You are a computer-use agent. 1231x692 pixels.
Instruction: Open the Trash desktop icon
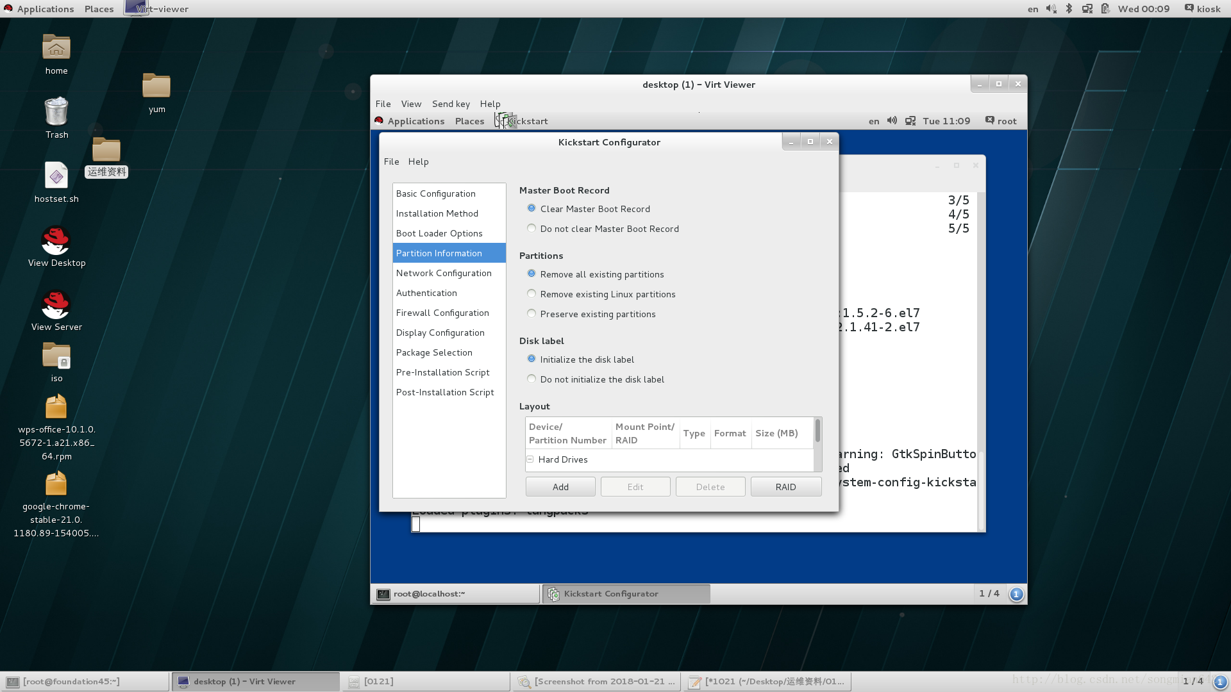point(56,111)
